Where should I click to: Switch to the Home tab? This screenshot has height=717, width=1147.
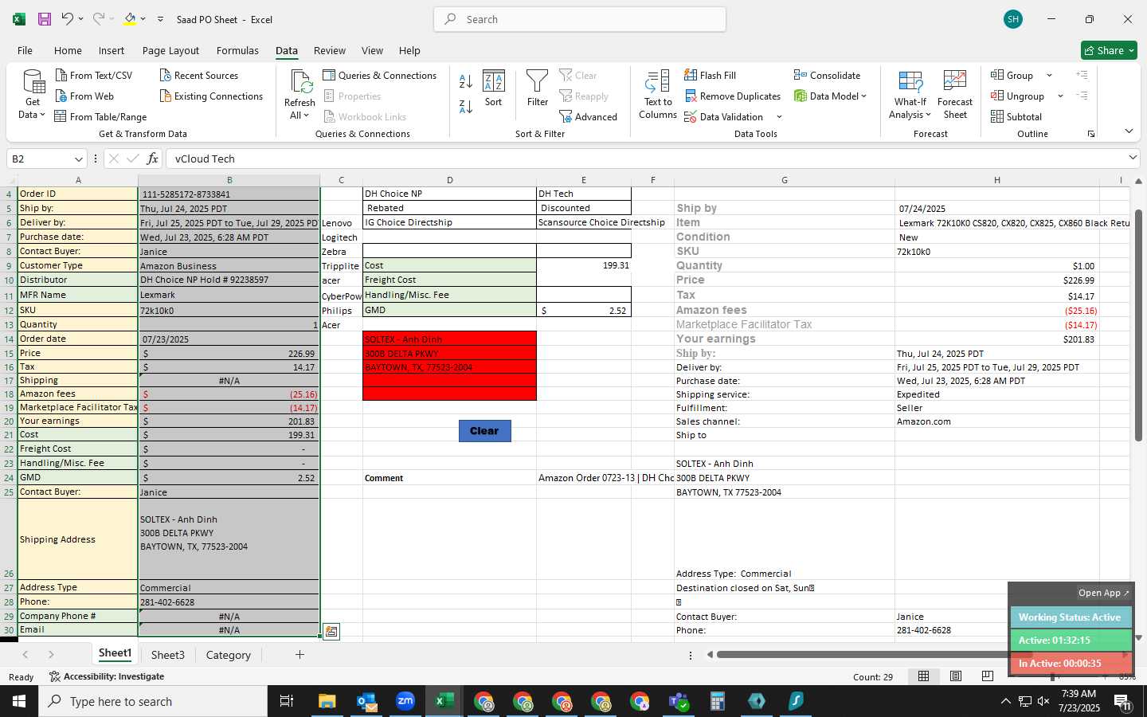(68, 50)
